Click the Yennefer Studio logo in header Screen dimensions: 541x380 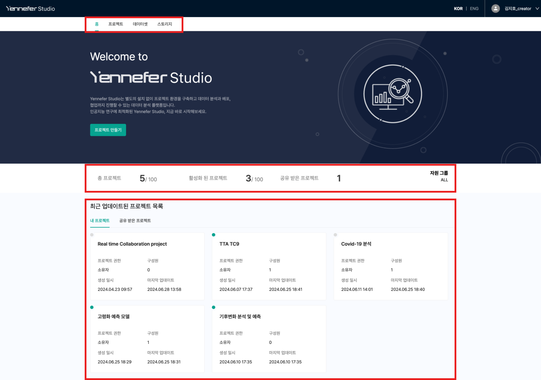click(30, 8)
